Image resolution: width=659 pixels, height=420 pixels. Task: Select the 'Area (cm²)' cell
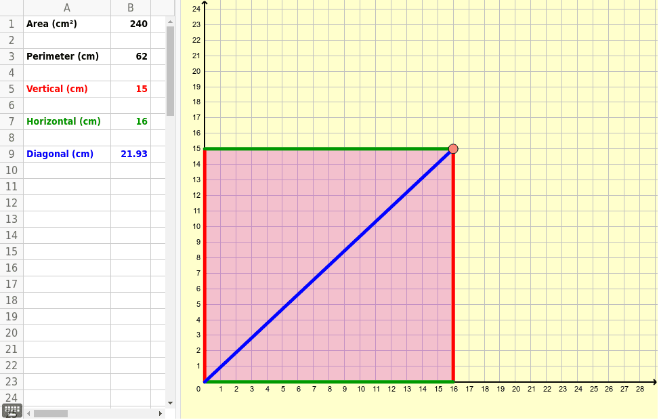[67, 24]
